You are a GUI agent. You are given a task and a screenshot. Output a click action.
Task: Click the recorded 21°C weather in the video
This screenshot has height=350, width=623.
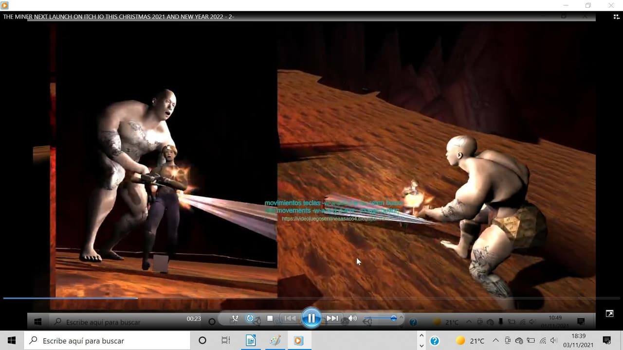click(x=446, y=322)
